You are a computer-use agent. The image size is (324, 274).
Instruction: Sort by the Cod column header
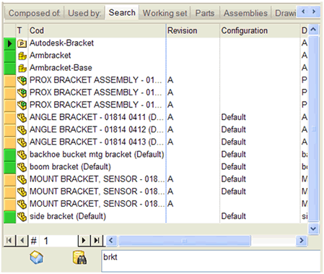[97, 30]
